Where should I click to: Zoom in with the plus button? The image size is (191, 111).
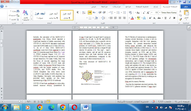[2, 102]
